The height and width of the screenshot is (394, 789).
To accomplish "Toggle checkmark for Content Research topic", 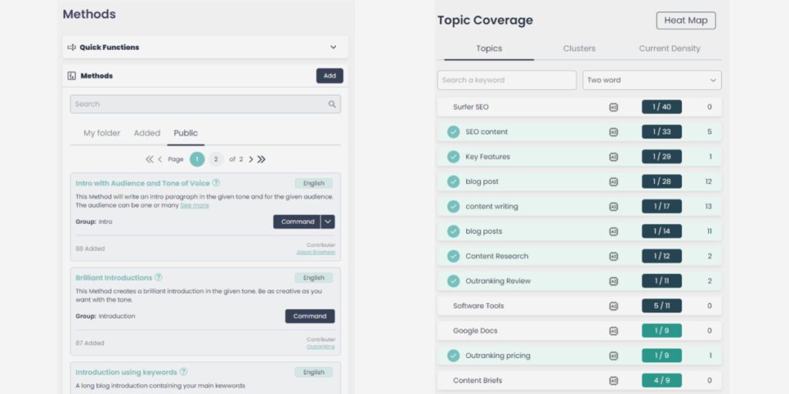I will coord(453,256).
